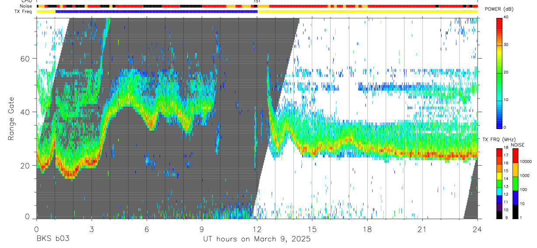Click x-axis tick label '3'
The image size is (537, 248).
(91, 229)
